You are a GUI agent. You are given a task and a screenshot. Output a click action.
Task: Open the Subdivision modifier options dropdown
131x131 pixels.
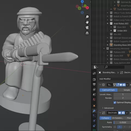127,85
